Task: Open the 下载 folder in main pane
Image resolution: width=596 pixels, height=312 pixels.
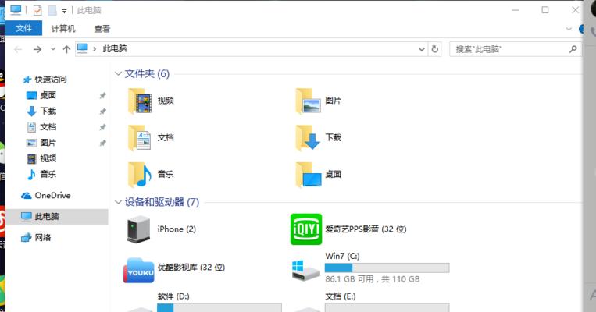Action: tap(319, 138)
